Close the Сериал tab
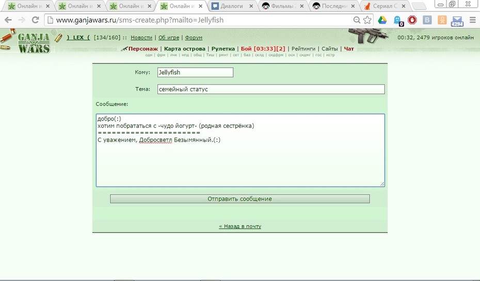 [x=404, y=6]
